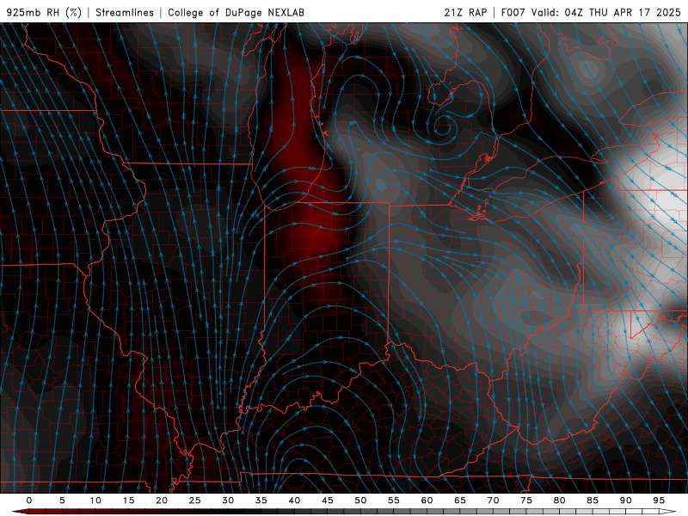Click the 80 label on color scale
This screenshot has width=688, height=516.
tap(560, 501)
